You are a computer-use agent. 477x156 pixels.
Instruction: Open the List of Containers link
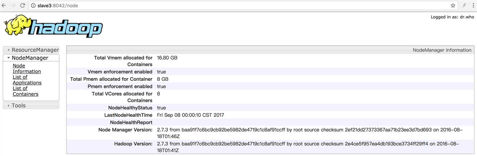[25, 91]
